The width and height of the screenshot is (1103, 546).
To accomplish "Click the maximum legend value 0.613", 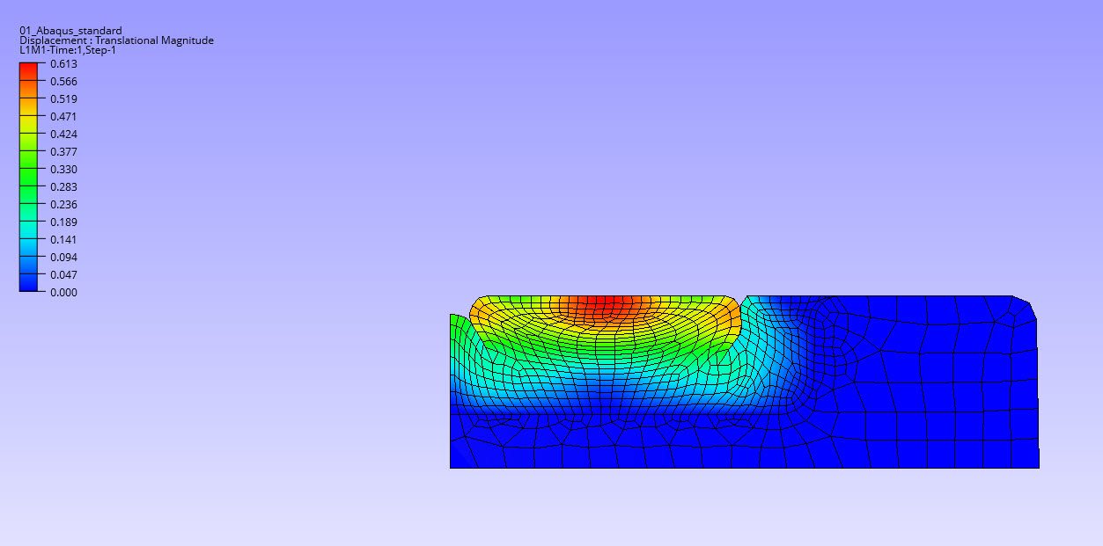I will tap(63, 64).
